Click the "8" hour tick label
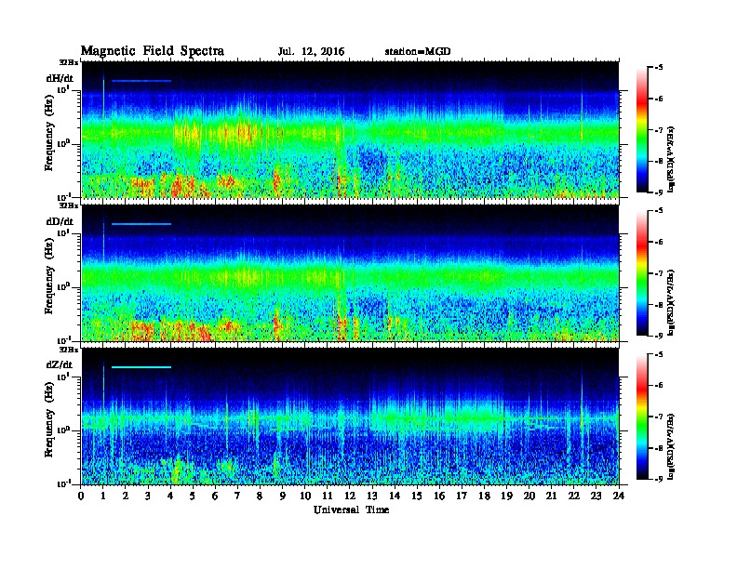Image resolution: width=737 pixels, height=569 pixels. coord(260,496)
